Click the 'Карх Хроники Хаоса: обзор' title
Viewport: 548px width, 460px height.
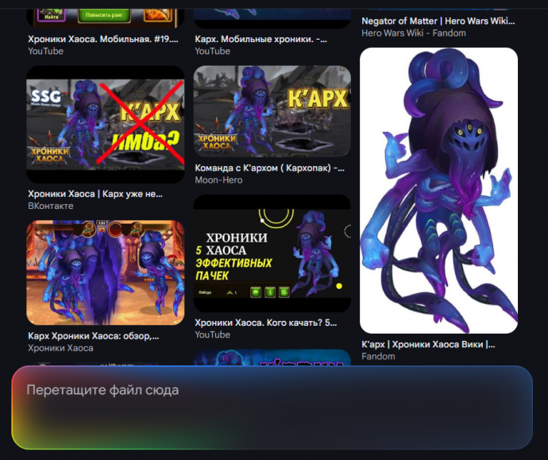pyautogui.click(x=94, y=335)
